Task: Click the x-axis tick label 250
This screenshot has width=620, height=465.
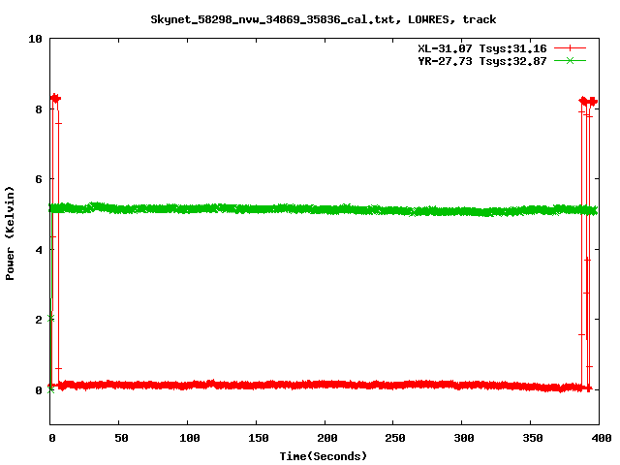Action: coord(395,438)
